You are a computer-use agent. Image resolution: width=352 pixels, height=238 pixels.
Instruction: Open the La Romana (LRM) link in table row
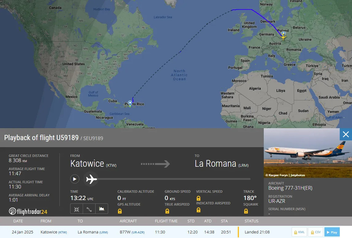point(93,232)
